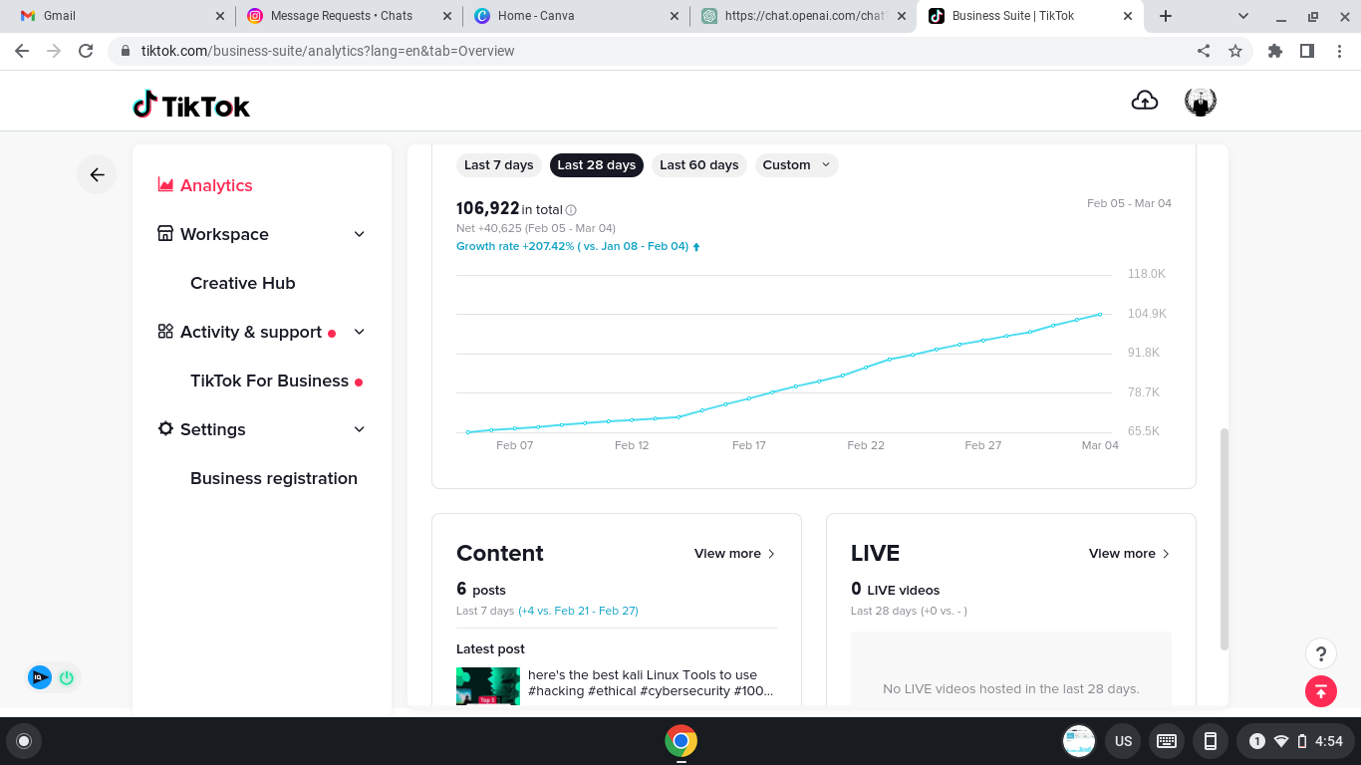The height and width of the screenshot is (765, 1361).
Task: Click the browser reload icon
Action: [86, 51]
